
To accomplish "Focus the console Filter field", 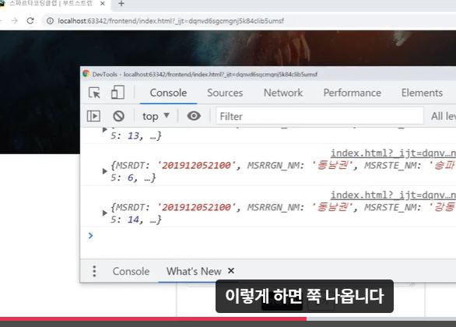I will point(319,116).
